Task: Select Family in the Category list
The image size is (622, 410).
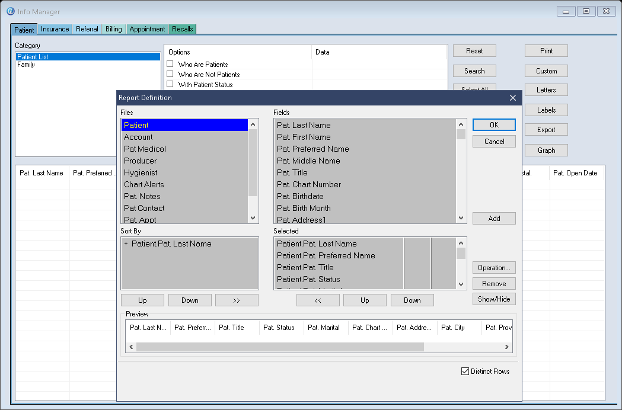Action: click(x=26, y=65)
